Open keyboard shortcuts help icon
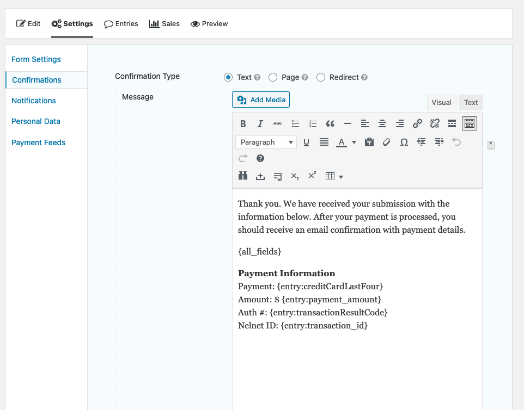524x410 pixels. pyautogui.click(x=260, y=158)
